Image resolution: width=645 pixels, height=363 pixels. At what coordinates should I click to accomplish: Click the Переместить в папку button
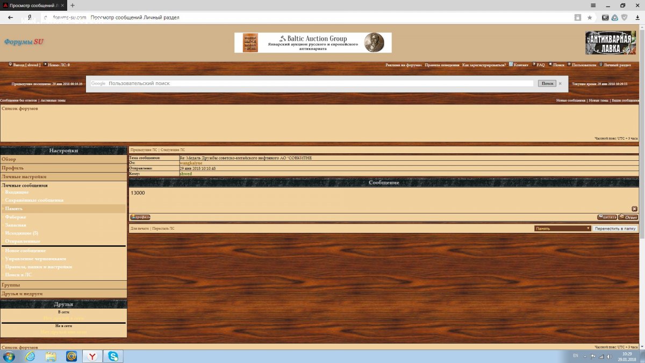615,229
